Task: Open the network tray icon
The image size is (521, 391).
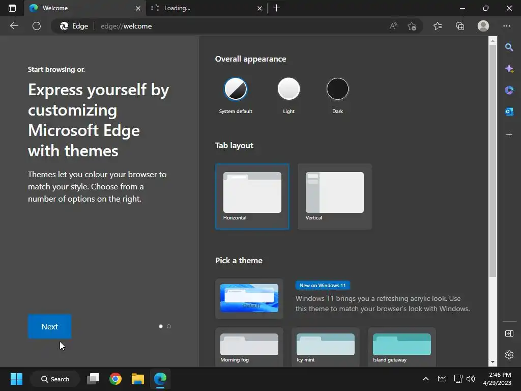Action: (458, 379)
